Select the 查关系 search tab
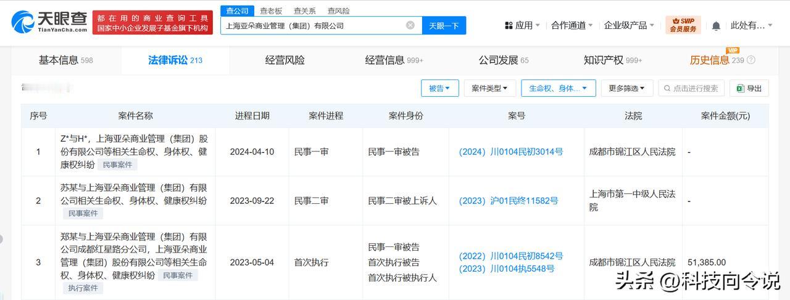790x300 pixels. [305, 10]
